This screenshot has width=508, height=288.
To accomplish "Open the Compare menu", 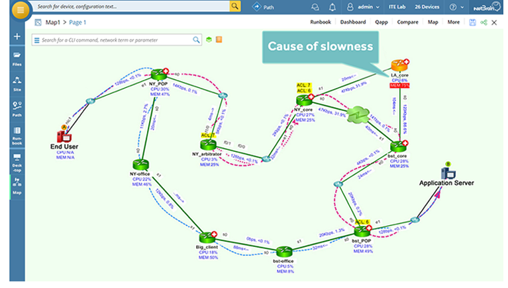I will tap(407, 22).
